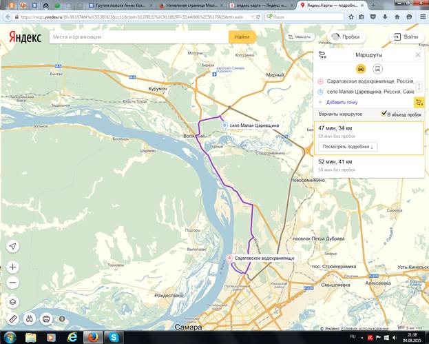Click the routes icon in Маршруты header

(x=322, y=54)
